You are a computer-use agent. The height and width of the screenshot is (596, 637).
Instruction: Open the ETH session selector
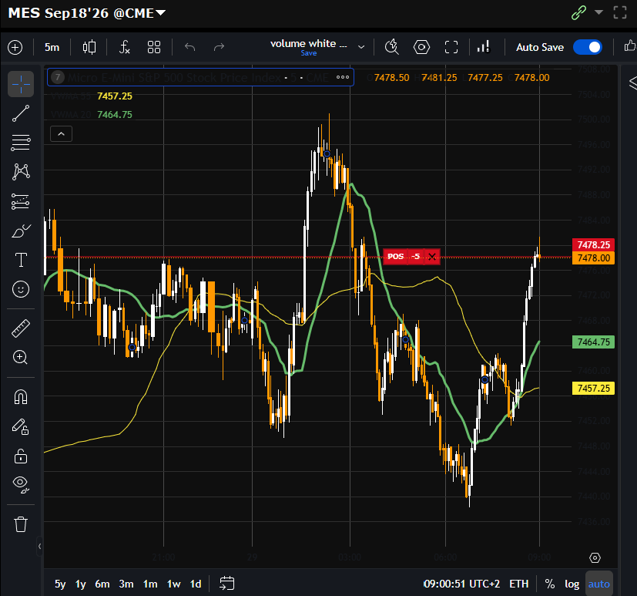pyautogui.click(x=519, y=584)
